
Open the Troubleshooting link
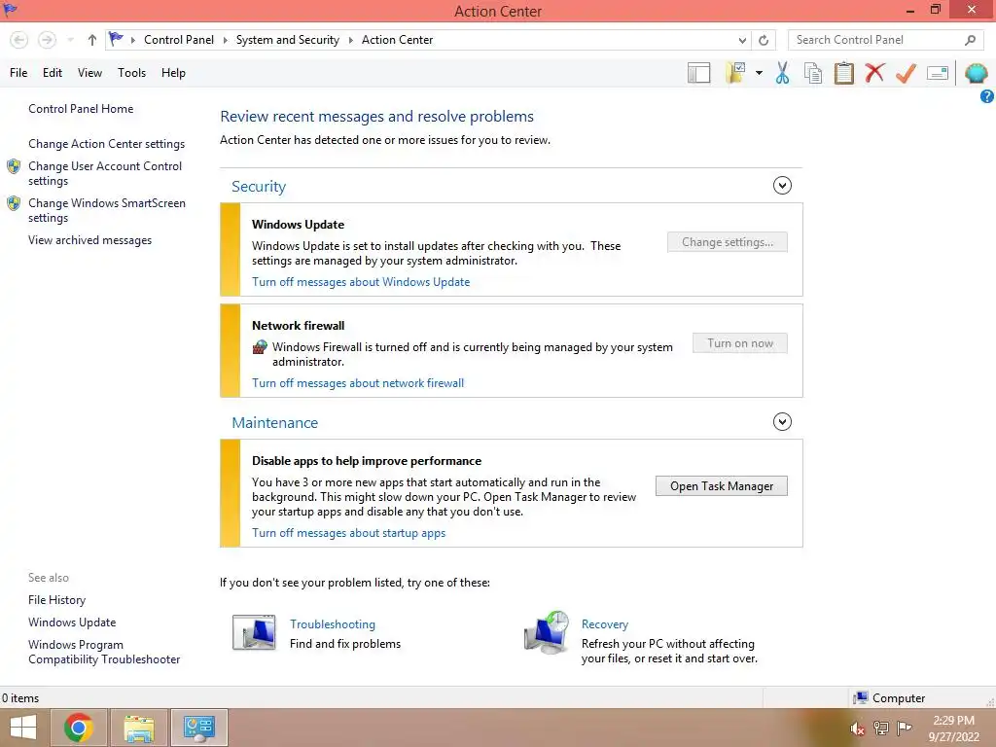point(333,624)
